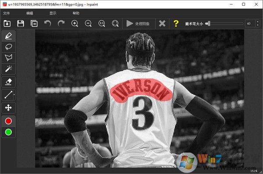Image resolution: width=263 pixels, height=174 pixels.
Task: Select the Eraser tool
Action: (8, 82)
